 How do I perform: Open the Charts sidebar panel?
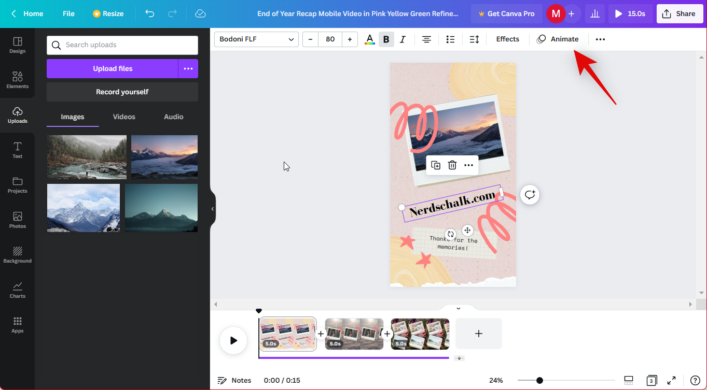tap(17, 290)
